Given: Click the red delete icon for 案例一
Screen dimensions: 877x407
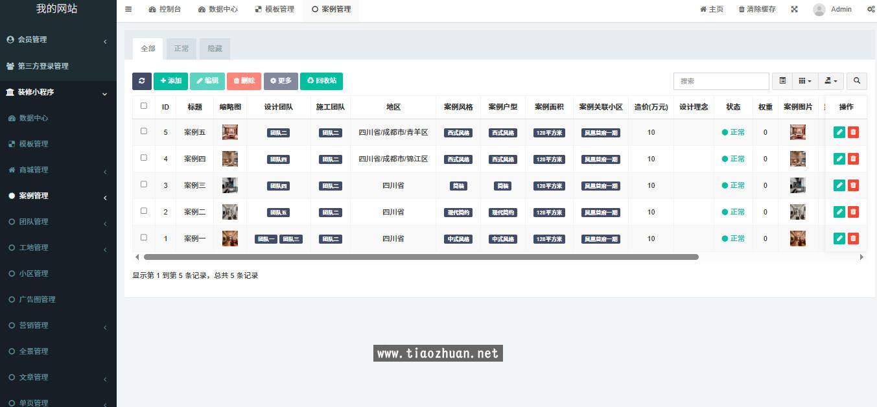Looking at the screenshot, I should pyautogui.click(x=853, y=238).
